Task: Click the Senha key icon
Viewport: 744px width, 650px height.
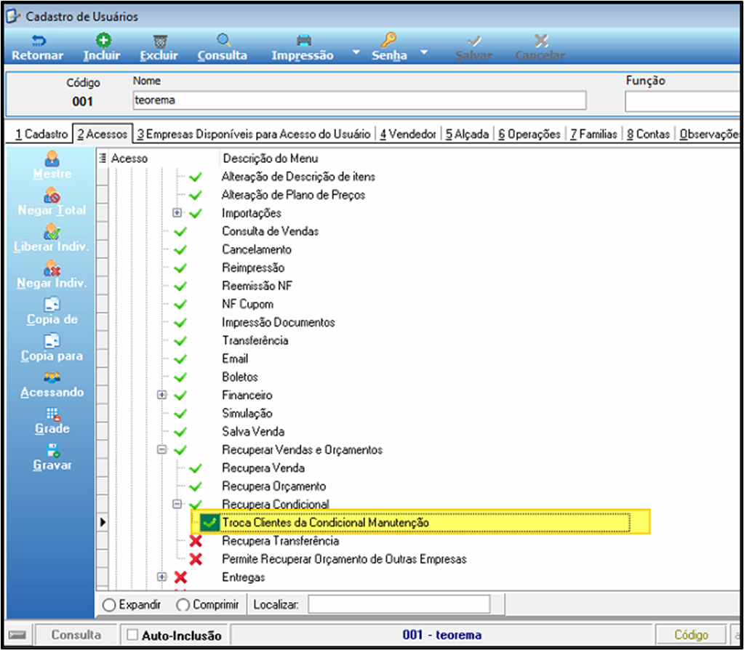Action: [388, 40]
